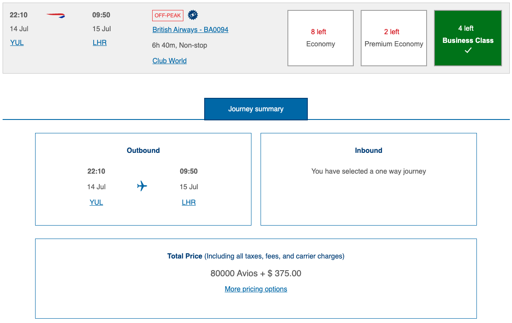Click YUL airport link in flight row
512x323 pixels.
[x=17, y=42]
